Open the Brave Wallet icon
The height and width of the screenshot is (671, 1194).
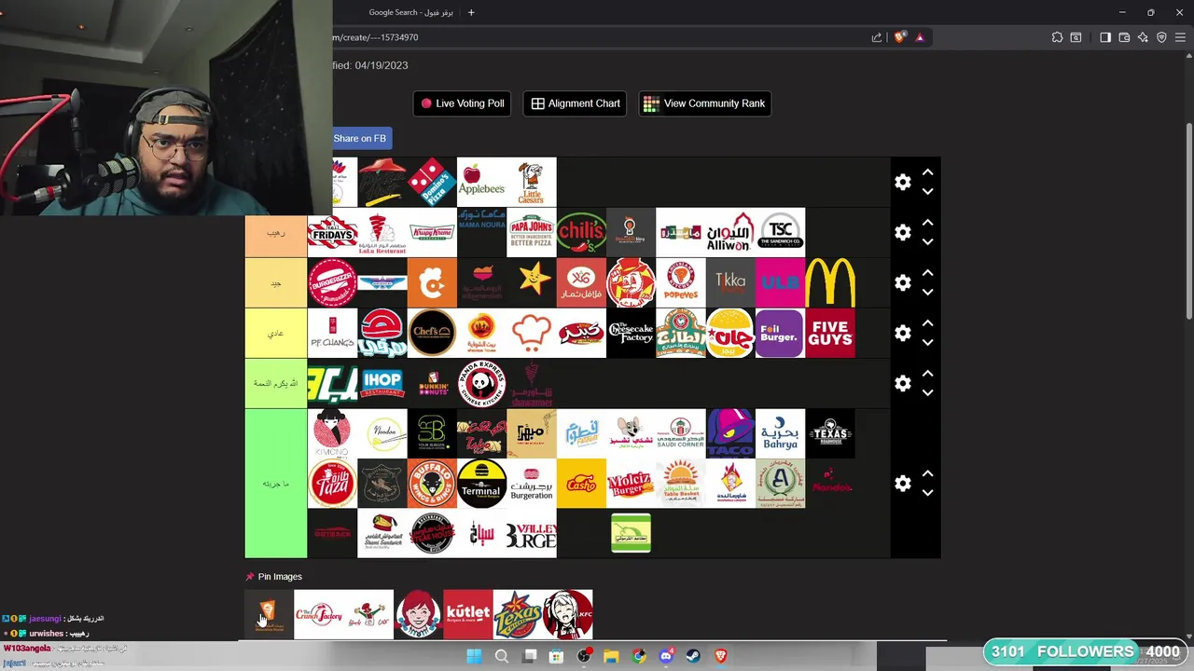1124,37
